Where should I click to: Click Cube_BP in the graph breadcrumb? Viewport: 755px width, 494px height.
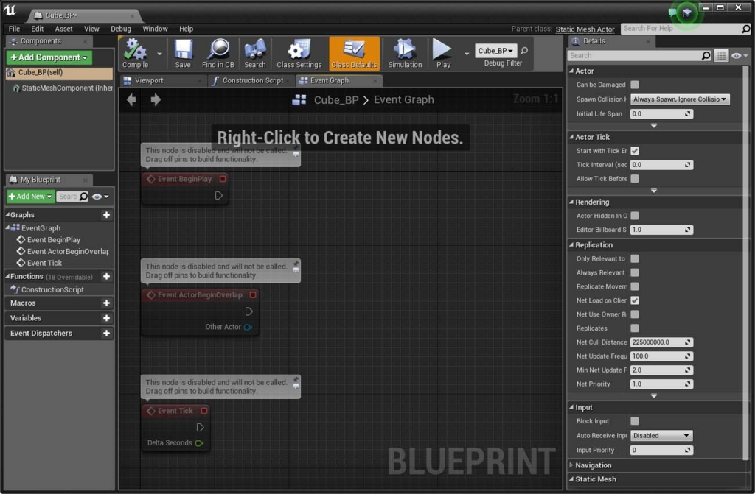336,100
